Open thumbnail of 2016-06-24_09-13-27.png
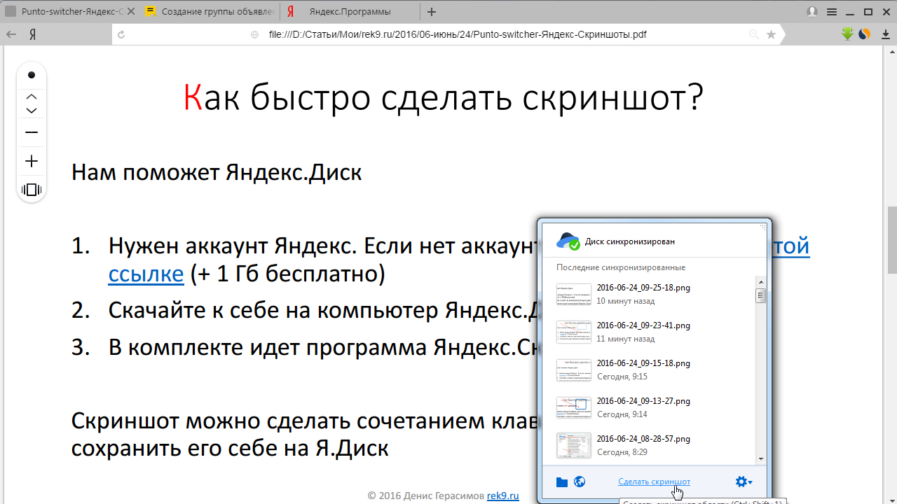This screenshot has height=504, width=897. (x=573, y=407)
